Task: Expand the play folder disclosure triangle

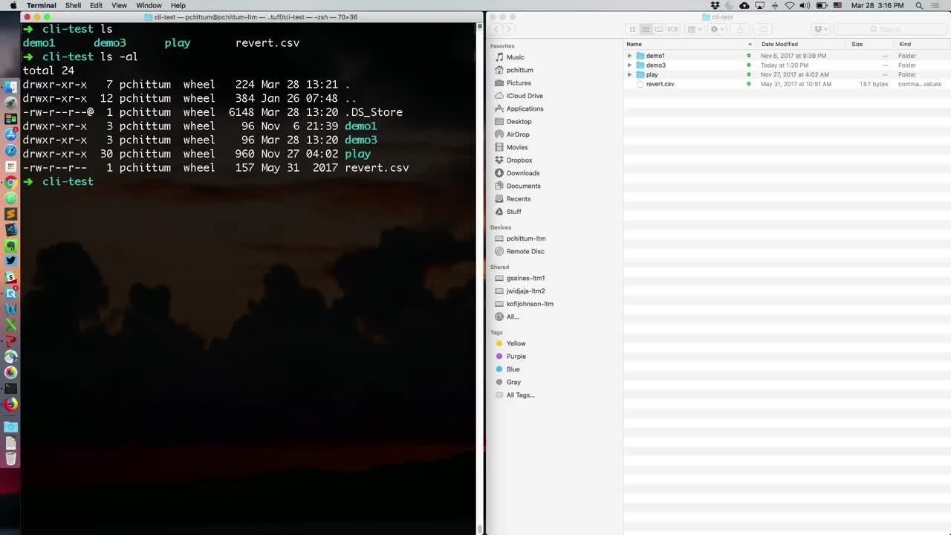Action: (x=629, y=75)
